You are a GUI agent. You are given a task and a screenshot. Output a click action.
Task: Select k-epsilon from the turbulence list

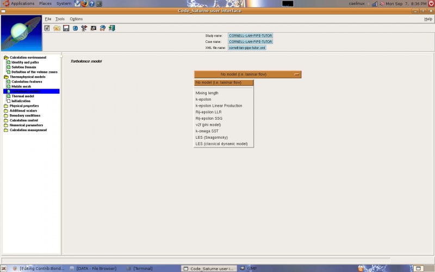[x=203, y=100]
